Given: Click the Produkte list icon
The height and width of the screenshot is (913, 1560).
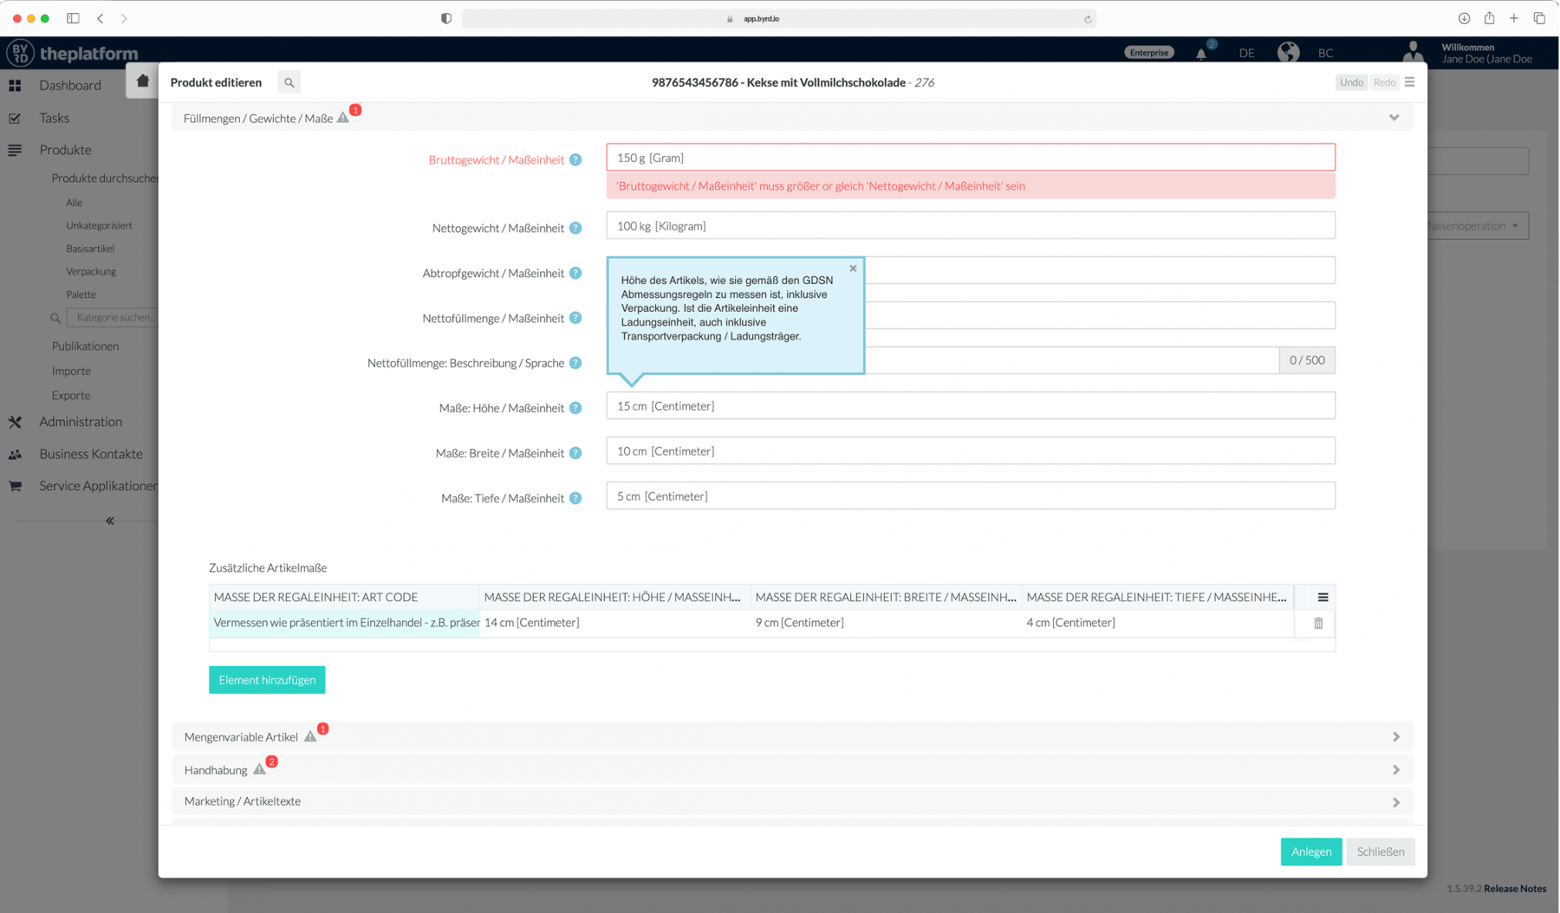Looking at the screenshot, I should 15,149.
